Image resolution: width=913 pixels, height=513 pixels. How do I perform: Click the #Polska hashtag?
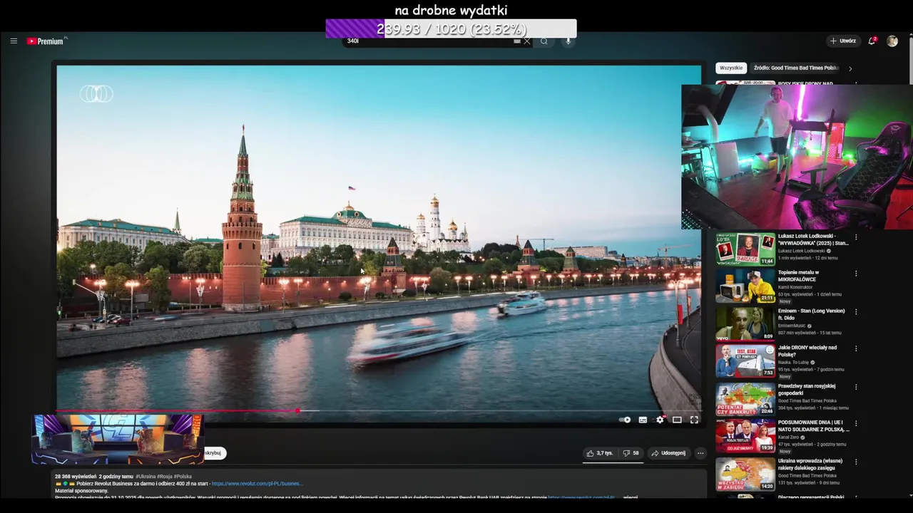pyautogui.click(x=183, y=476)
